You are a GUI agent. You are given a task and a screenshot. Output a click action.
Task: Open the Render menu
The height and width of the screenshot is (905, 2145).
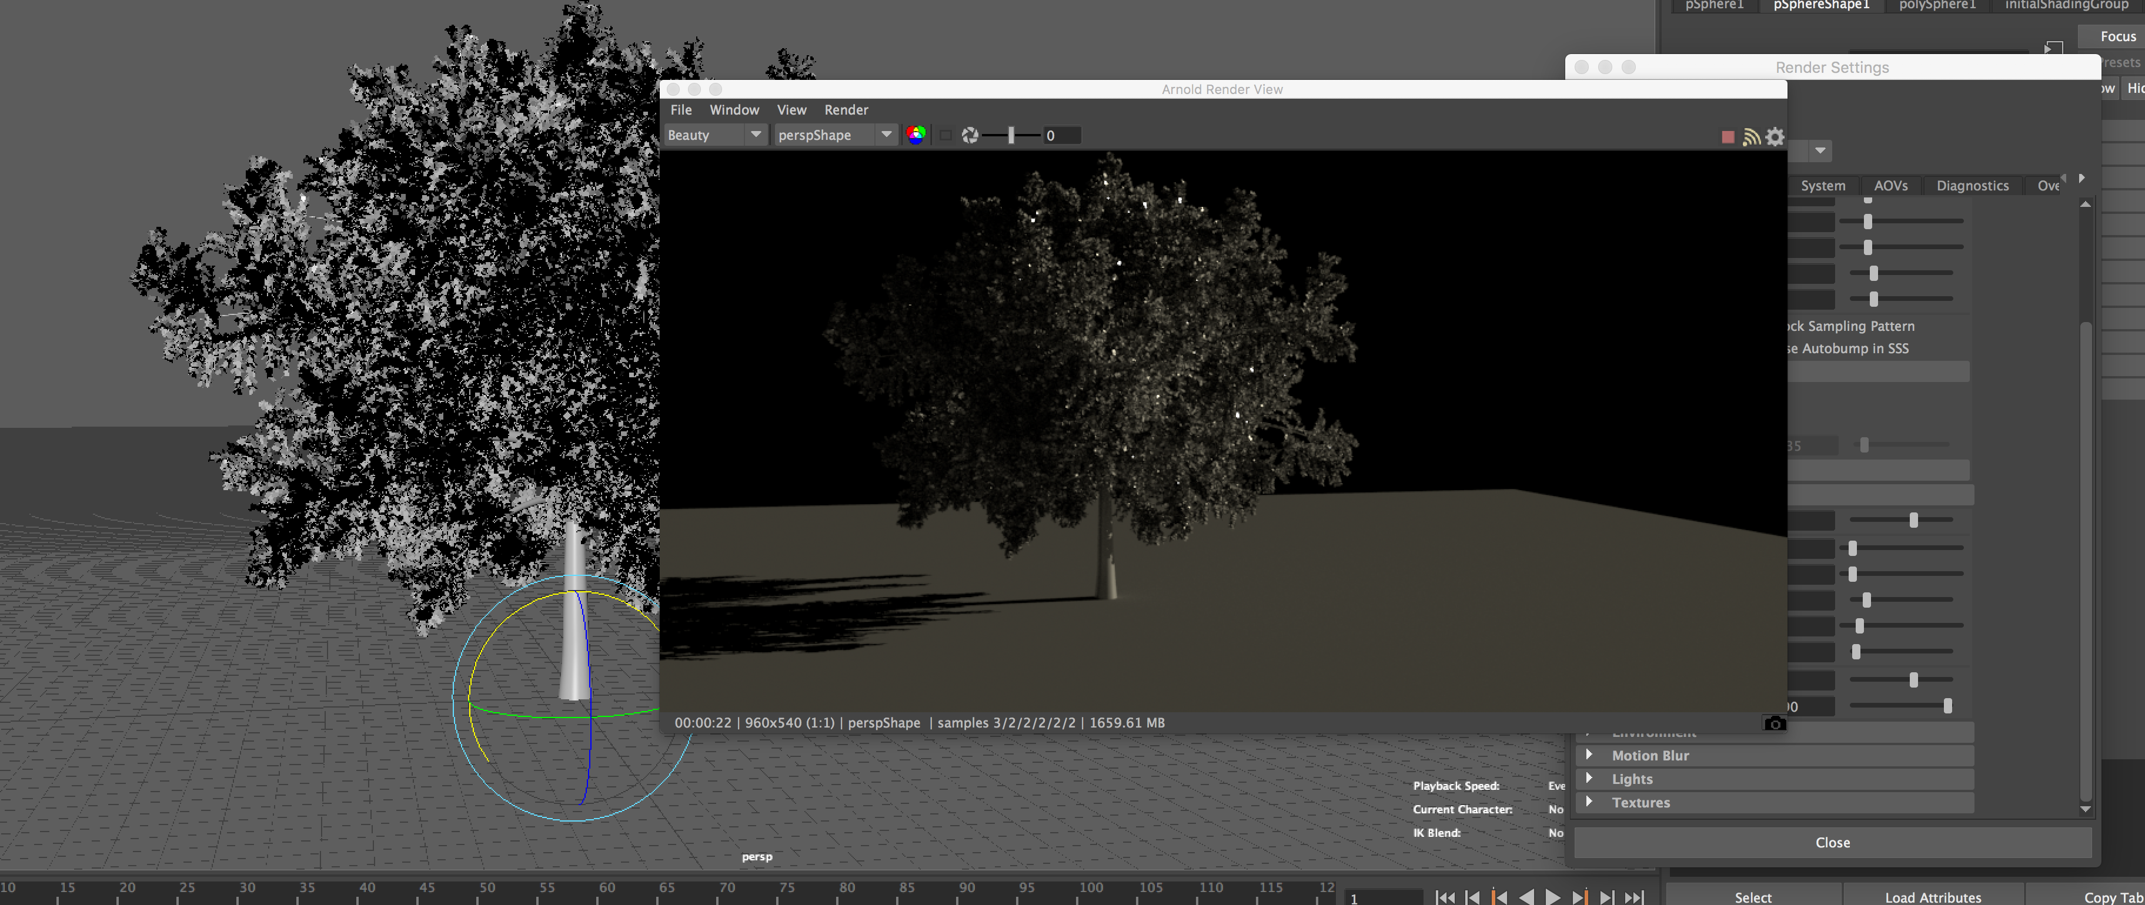(x=845, y=110)
